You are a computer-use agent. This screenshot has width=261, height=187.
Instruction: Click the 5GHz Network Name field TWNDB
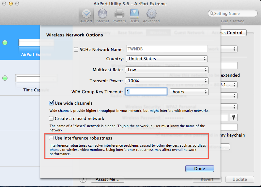tap(167, 49)
